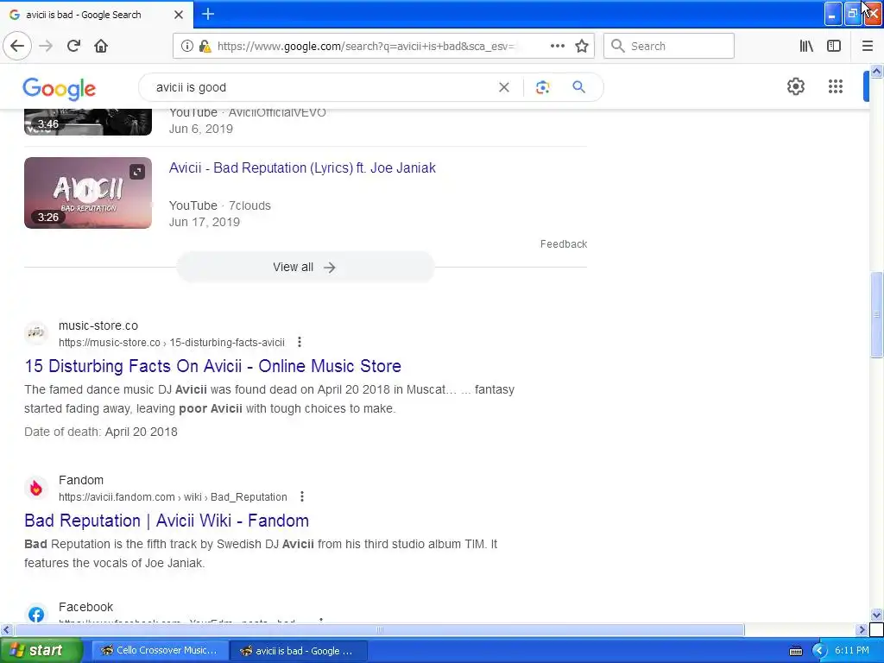Search by image with Google Lens icon
The height and width of the screenshot is (663, 884).
542,87
